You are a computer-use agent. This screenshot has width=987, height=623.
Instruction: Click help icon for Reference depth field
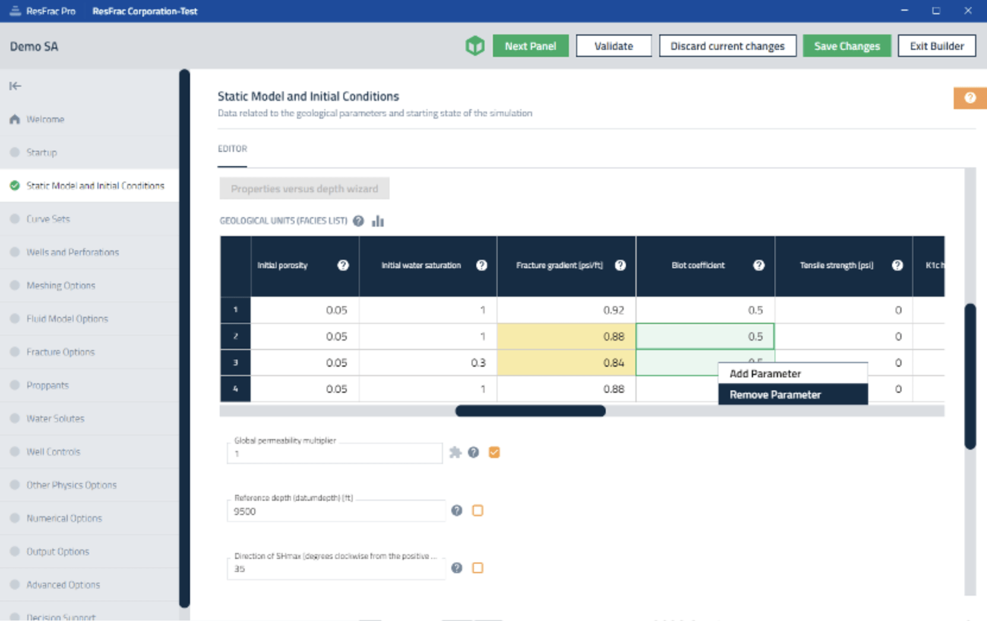(x=456, y=511)
